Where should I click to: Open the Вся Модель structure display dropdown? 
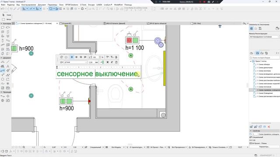[x=116, y=147]
